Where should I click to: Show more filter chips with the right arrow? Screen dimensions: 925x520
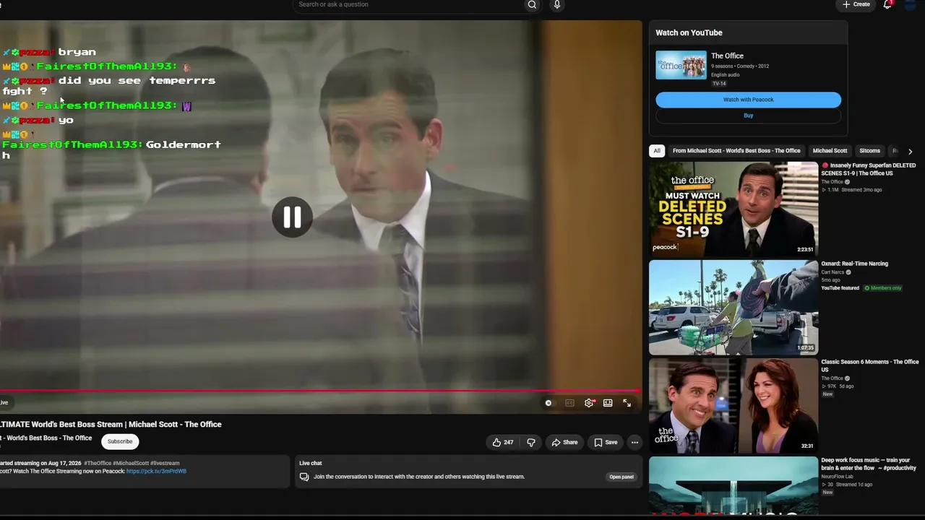point(910,152)
